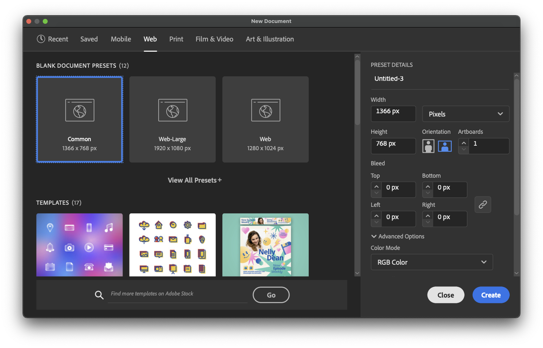Choose the yellow icon set template thumbnail
The width and height of the screenshot is (543, 348).
coord(173,245)
